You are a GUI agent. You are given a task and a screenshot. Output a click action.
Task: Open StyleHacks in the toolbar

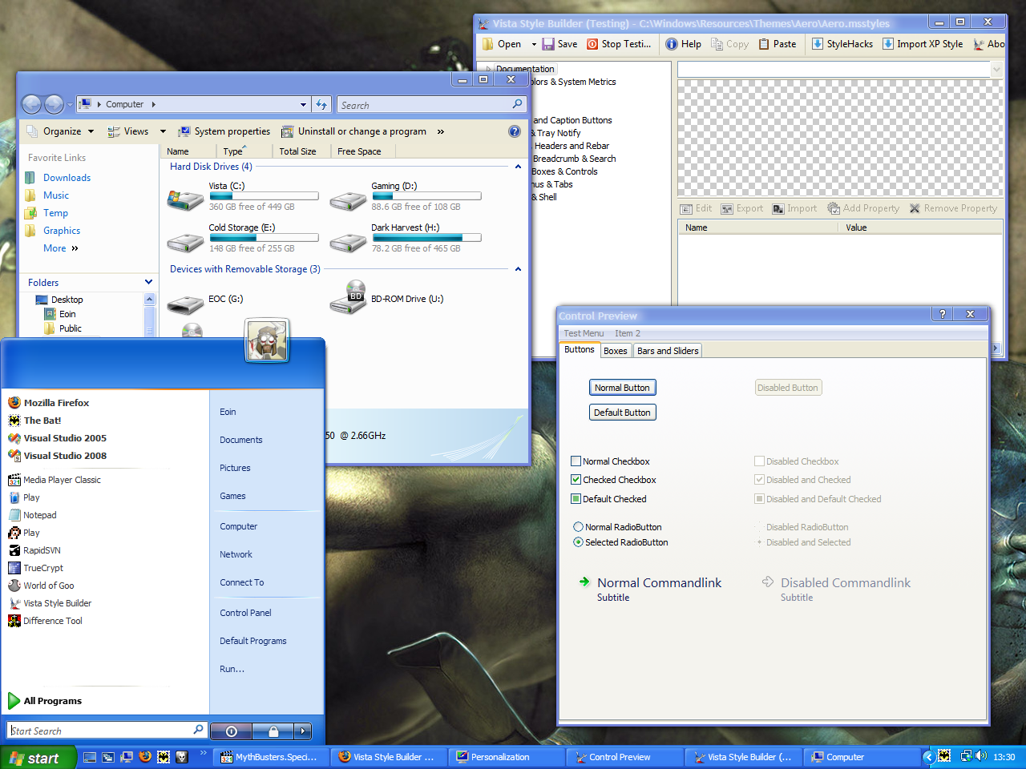tap(842, 44)
